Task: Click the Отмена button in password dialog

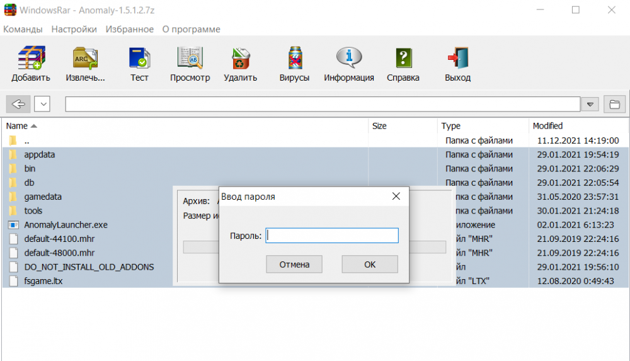Action: pyautogui.click(x=294, y=264)
